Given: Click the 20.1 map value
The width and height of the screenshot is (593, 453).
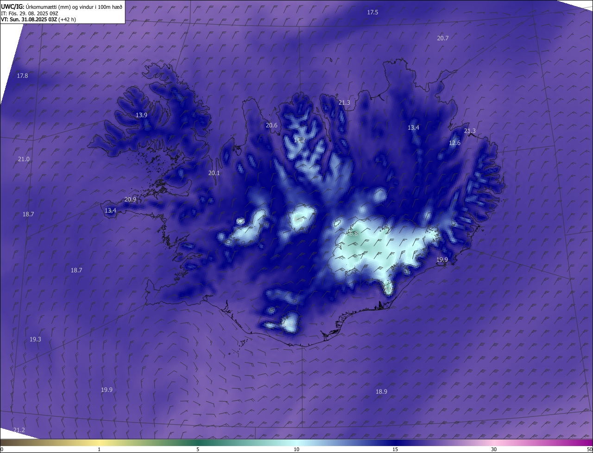Looking at the screenshot, I should point(214,173).
